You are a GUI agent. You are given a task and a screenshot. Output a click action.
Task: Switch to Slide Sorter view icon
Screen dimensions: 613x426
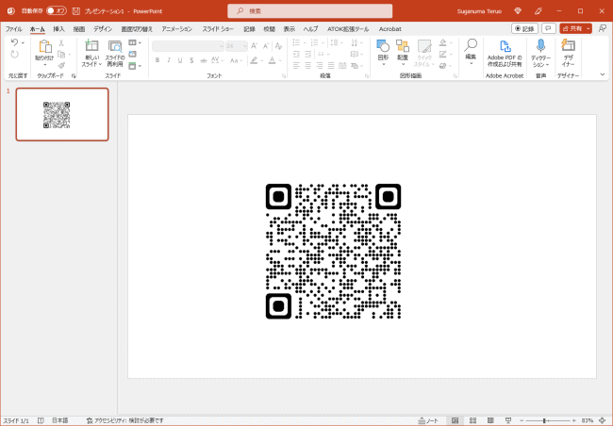pos(472,420)
